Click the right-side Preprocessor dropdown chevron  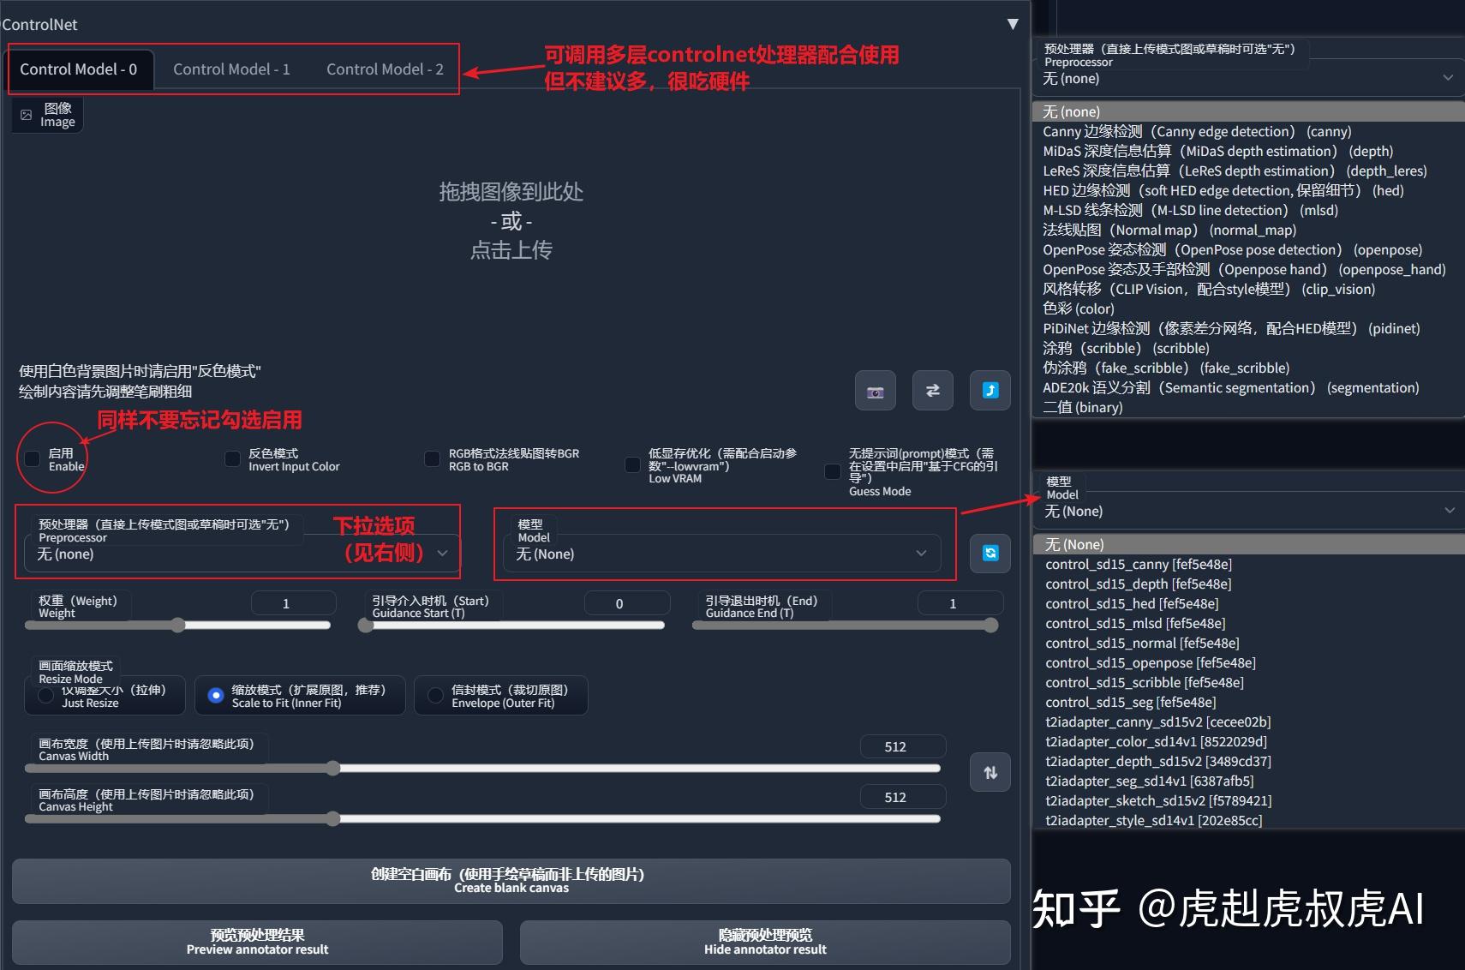1448,78
